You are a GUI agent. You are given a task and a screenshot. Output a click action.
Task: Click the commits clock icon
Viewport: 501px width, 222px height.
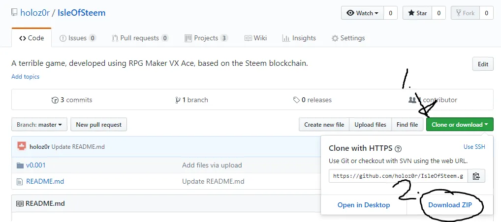pos(55,100)
